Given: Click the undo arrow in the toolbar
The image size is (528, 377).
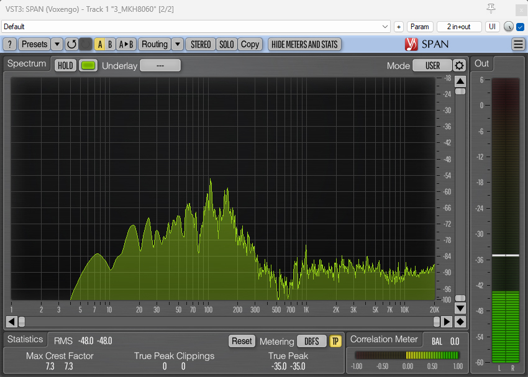Looking at the screenshot, I should 71,44.
